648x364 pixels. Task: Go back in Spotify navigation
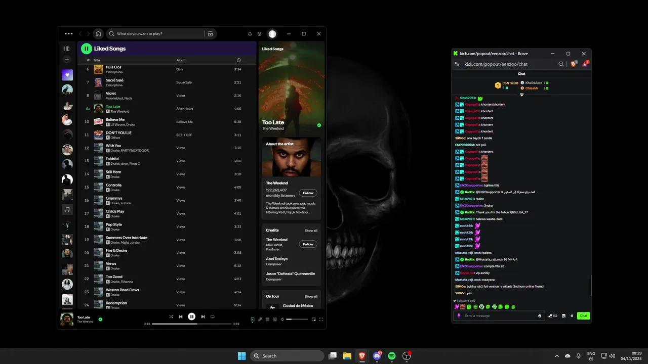click(x=80, y=34)
